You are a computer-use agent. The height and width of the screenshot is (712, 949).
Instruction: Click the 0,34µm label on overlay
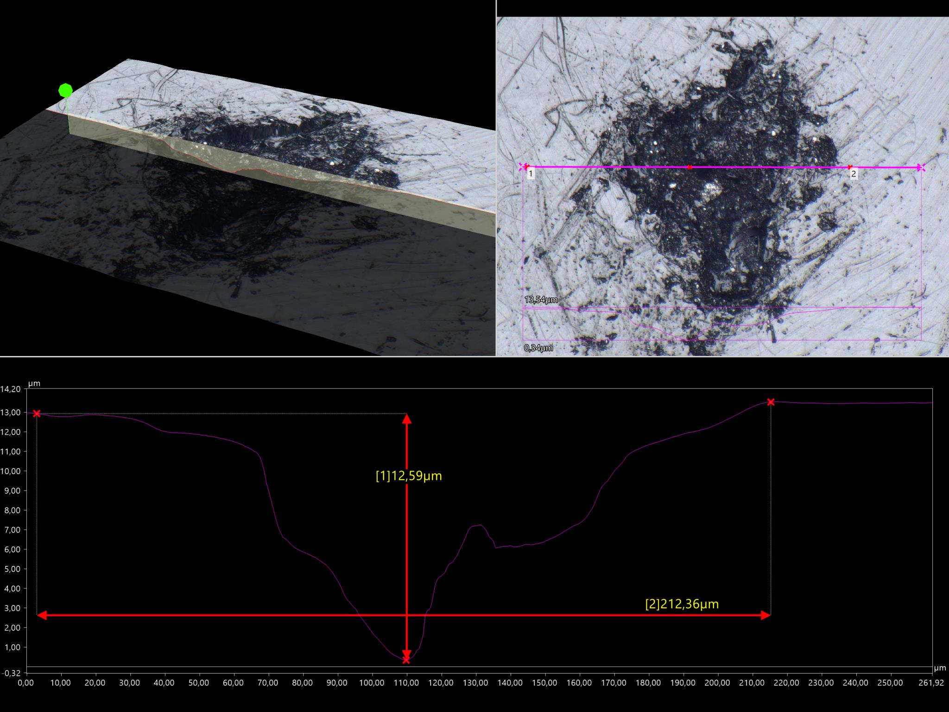pyautogui.click(x=538, y=348)
